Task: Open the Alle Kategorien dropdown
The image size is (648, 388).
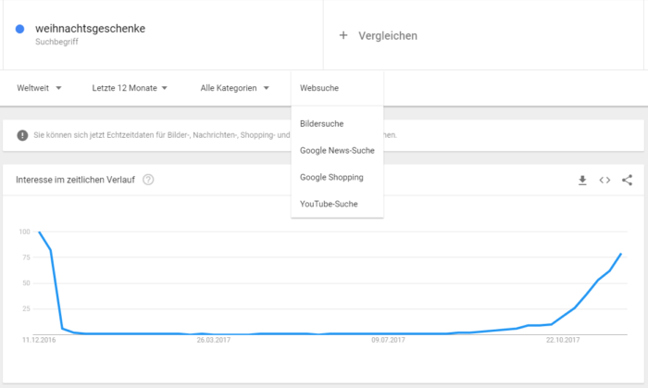Action: point(234,88)
